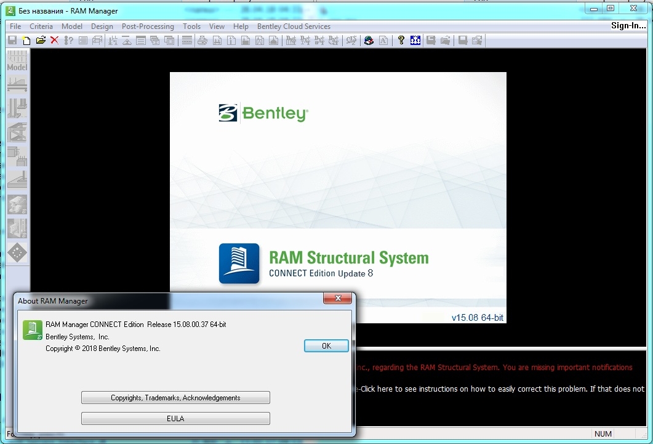Open the Post-Processing menu
This screenshot has width=653, height=444.
tap(148, 26)
